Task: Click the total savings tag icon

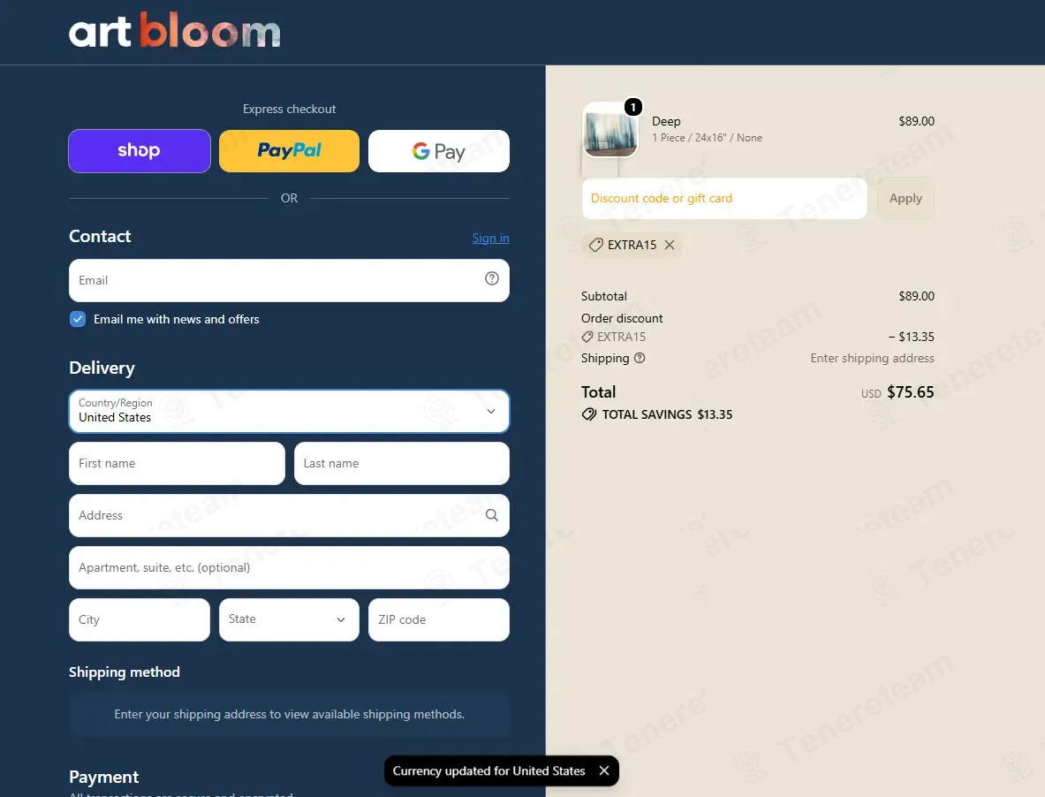Action: click(589, 414)
